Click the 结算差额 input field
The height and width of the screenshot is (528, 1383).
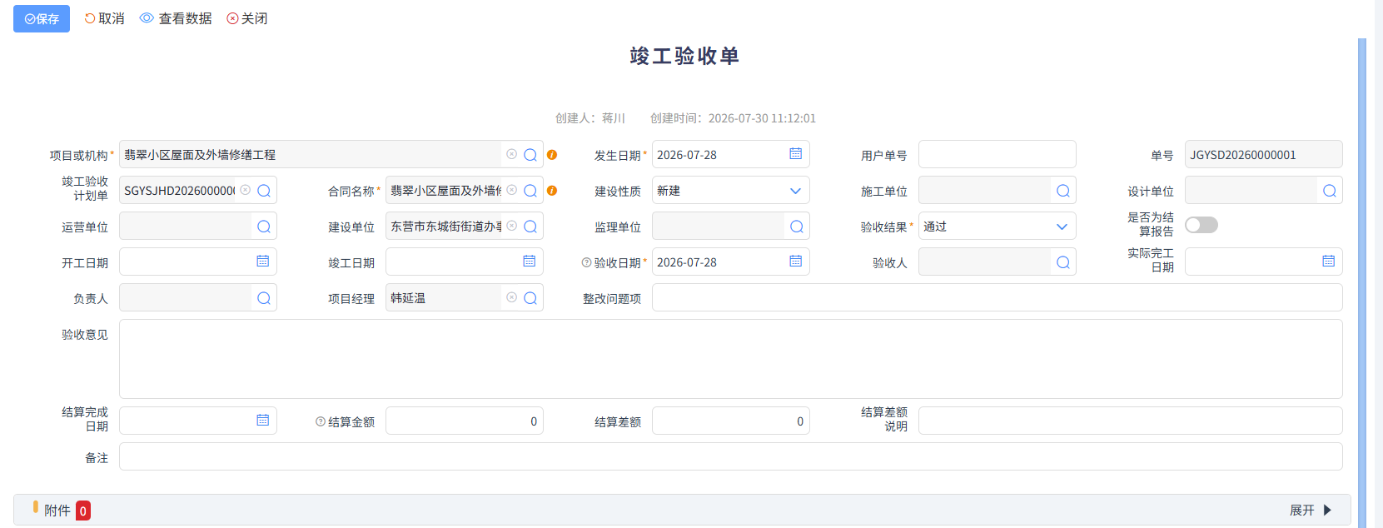[731, 421]
